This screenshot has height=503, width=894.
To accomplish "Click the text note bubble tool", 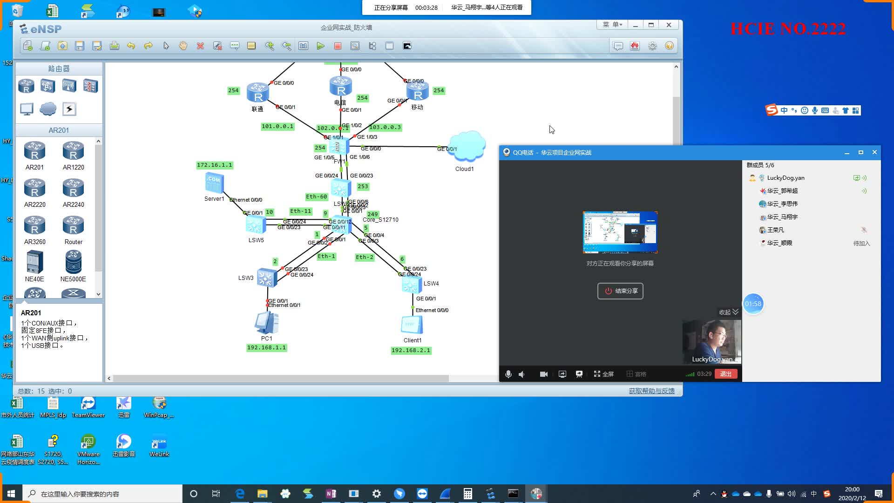I will [235, 46].
